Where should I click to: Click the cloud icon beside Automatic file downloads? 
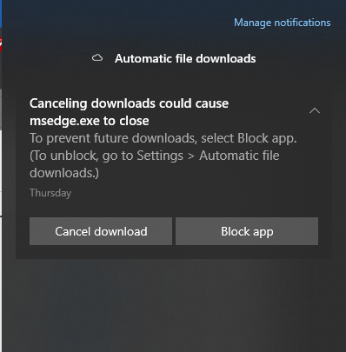(x=97, y=58)
